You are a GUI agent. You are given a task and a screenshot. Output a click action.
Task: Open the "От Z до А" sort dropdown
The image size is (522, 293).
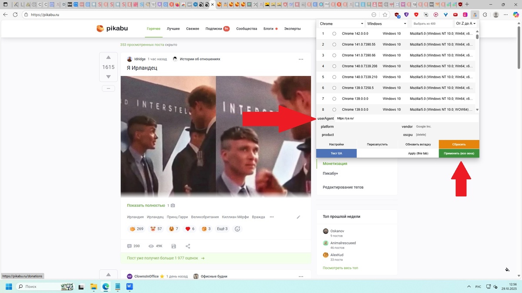[x=466, y=23]
